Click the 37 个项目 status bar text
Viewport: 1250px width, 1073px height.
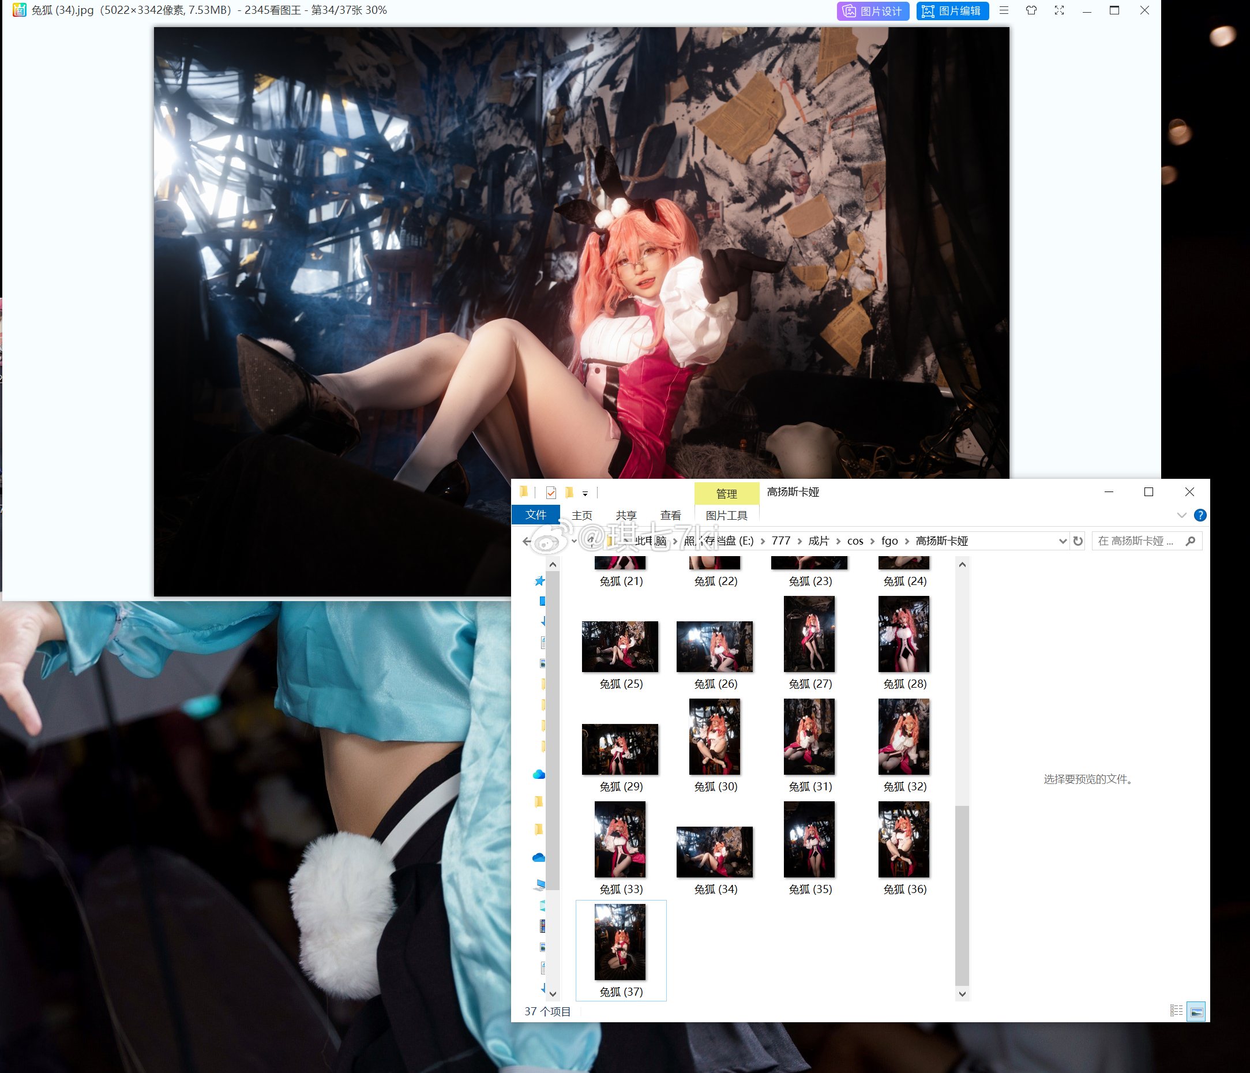point(547,1011)
